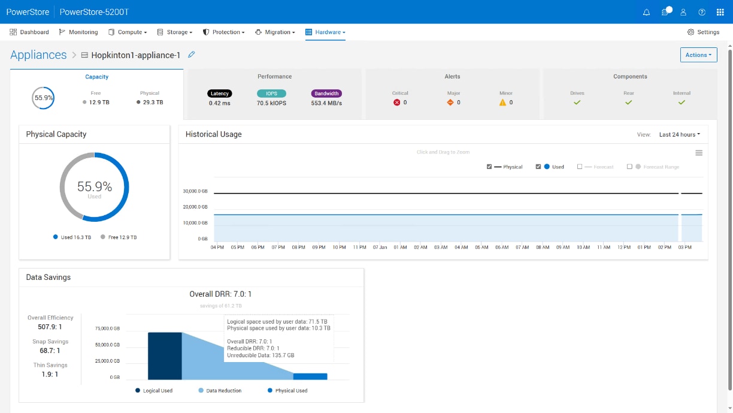Open the help question mark icon

(702, 12)
